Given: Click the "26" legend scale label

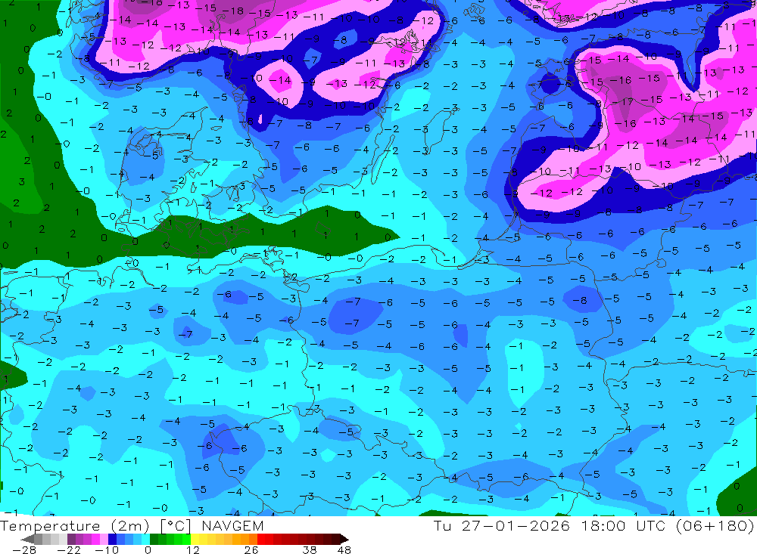Looking at the screenshot, I should 251,550.
